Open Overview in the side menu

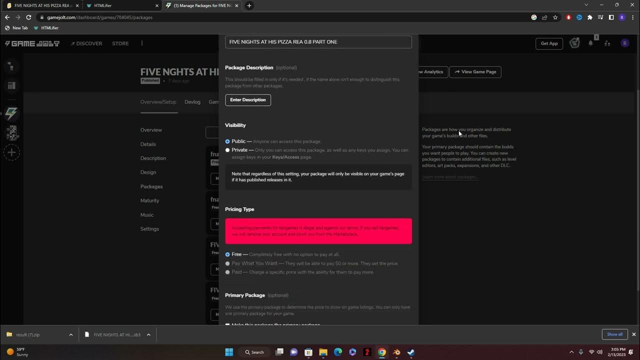[x=151, y=130]
